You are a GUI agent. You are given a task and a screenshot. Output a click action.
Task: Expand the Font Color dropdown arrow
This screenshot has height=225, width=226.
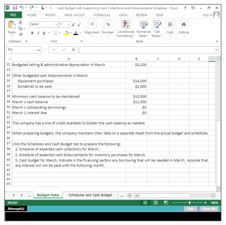coord(80,33)
